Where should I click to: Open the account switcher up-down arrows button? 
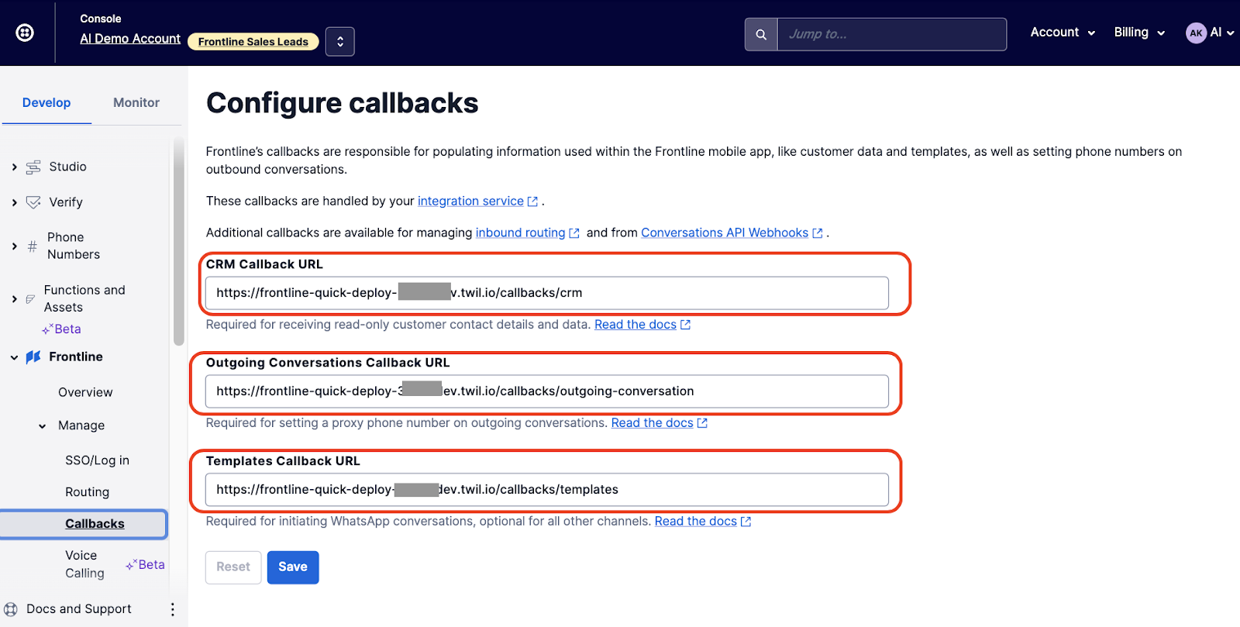point(340,42)
